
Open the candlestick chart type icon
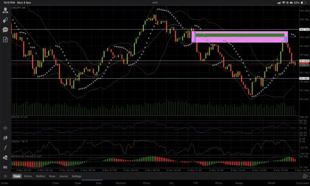(x=5, y=138)
